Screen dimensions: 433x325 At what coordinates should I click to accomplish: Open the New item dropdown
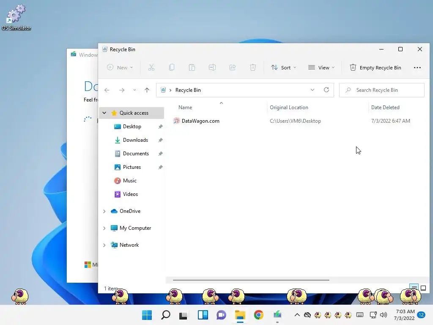(x=120, y=67)
